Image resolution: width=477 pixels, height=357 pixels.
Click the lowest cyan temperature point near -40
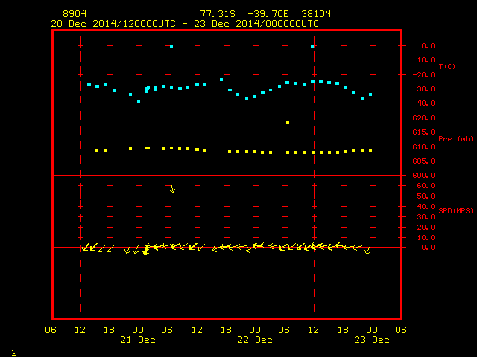[x=139, y=101]
